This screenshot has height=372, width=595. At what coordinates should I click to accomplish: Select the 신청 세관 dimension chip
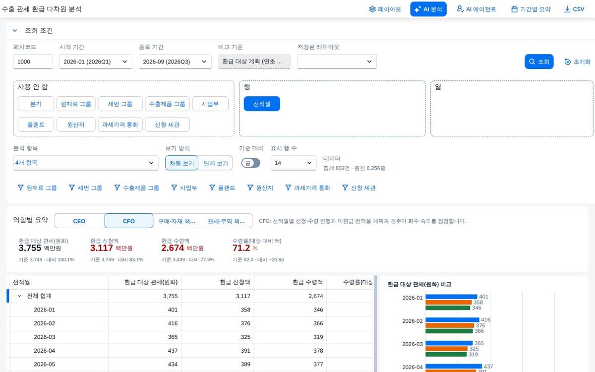[167, 124]
